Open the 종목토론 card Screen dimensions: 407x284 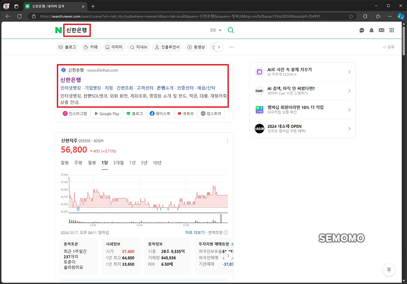[x=79, y=256]
